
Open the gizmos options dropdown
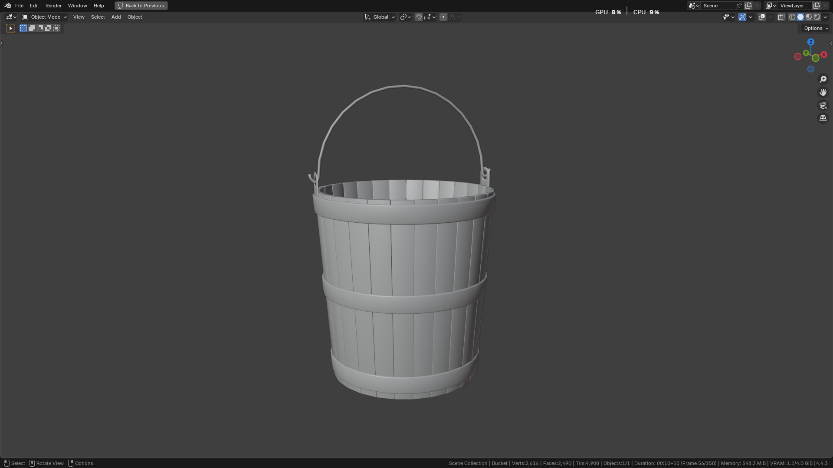coord(751,17)
